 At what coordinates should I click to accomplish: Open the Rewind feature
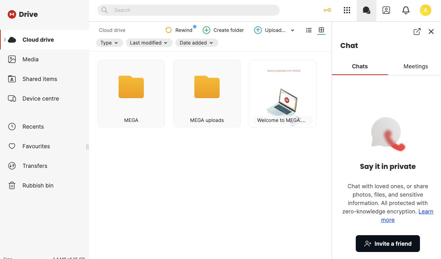coord(180,30)
